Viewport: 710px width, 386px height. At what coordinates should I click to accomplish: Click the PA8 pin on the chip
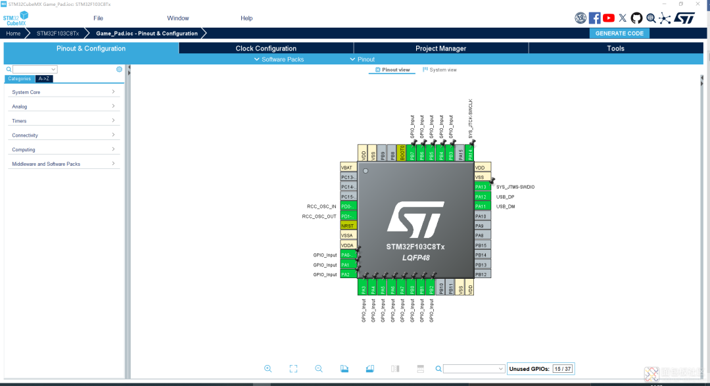pos(483,235)
